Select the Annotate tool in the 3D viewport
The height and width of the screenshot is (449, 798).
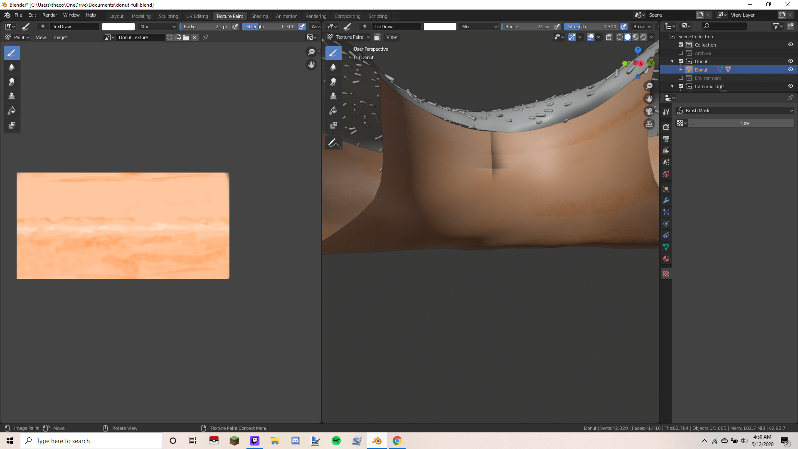point(333,142)
